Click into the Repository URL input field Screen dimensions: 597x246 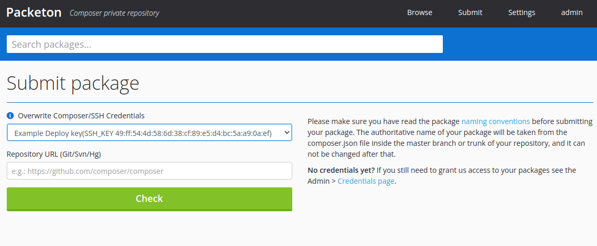(149, 171)
